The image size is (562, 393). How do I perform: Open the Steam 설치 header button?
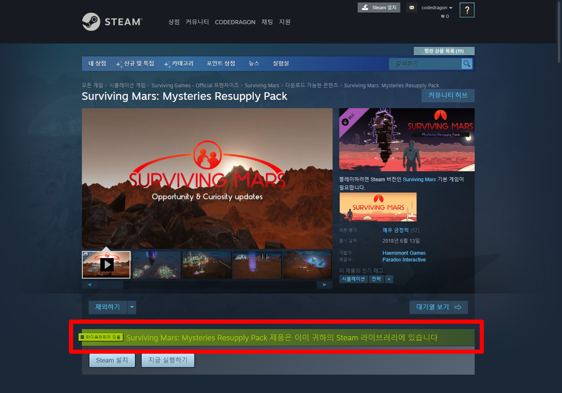[x=379, y=8]
